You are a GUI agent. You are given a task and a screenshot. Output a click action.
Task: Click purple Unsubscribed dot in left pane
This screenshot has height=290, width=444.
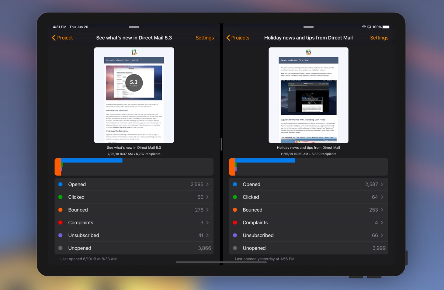[61, 235]
